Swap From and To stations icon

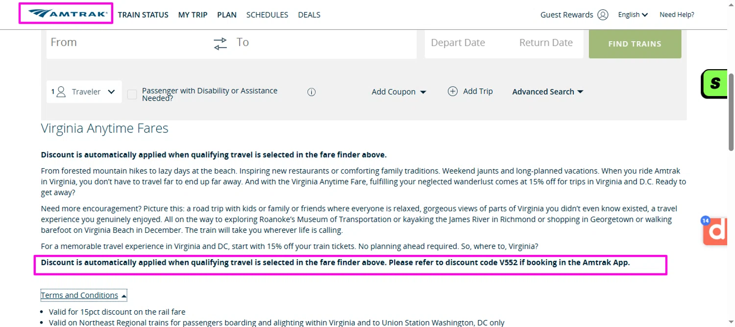(220, 44)
